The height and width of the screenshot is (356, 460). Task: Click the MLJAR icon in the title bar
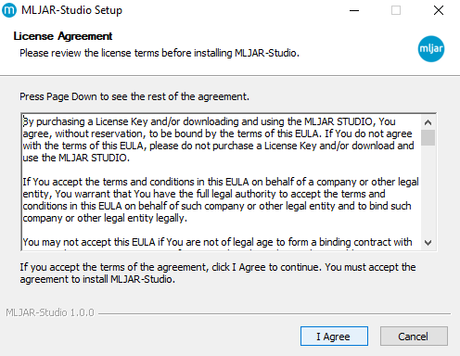point(9,10)
